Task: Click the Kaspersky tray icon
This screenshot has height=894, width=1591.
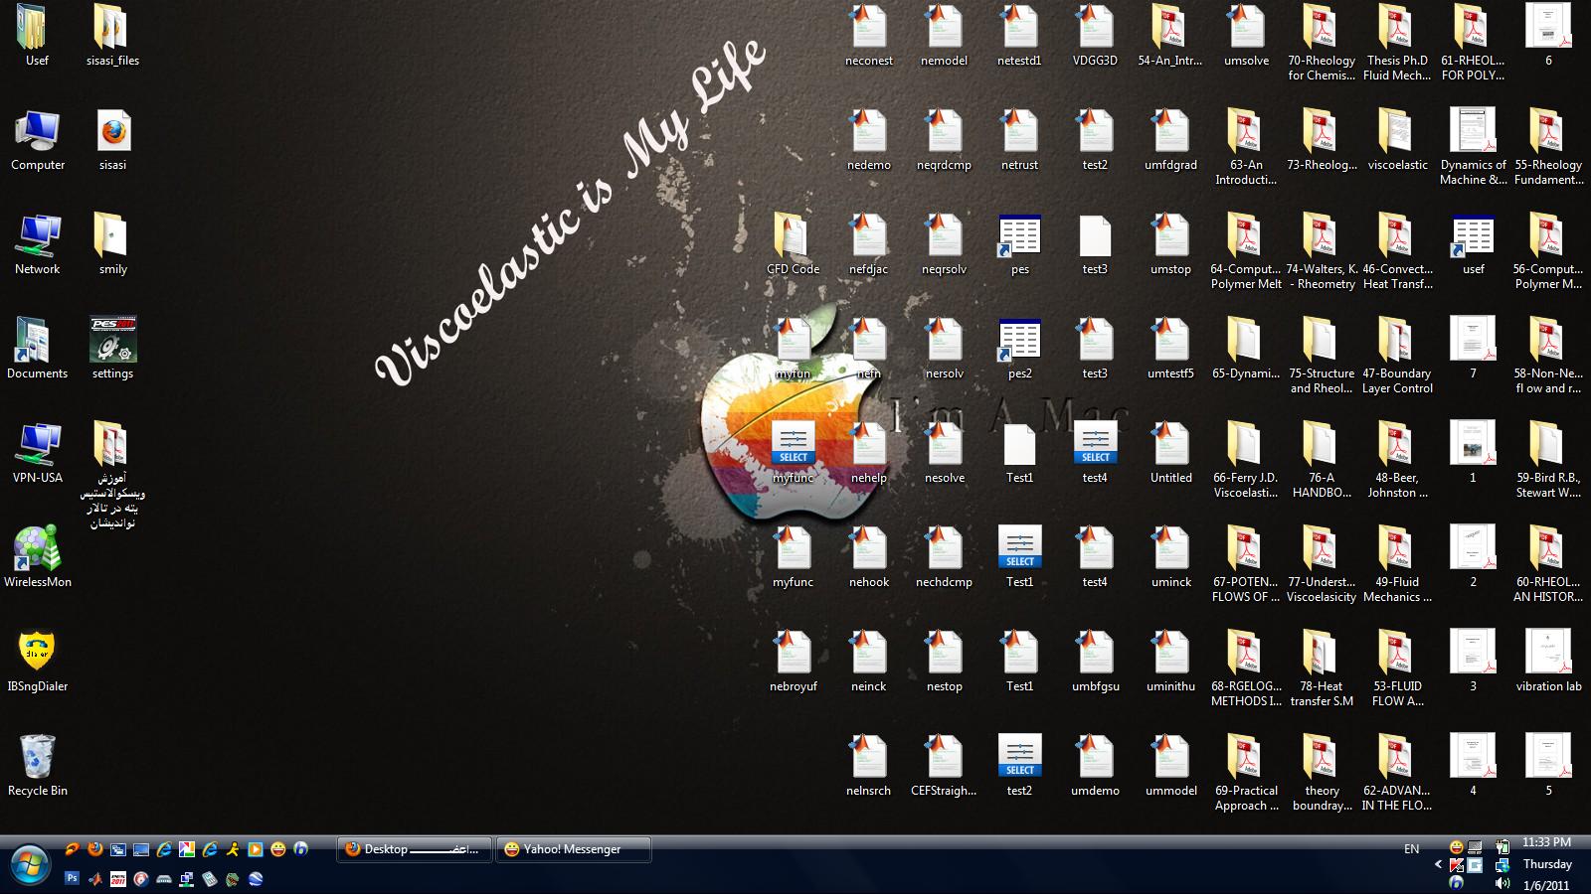Action: tap(1456, 865)
